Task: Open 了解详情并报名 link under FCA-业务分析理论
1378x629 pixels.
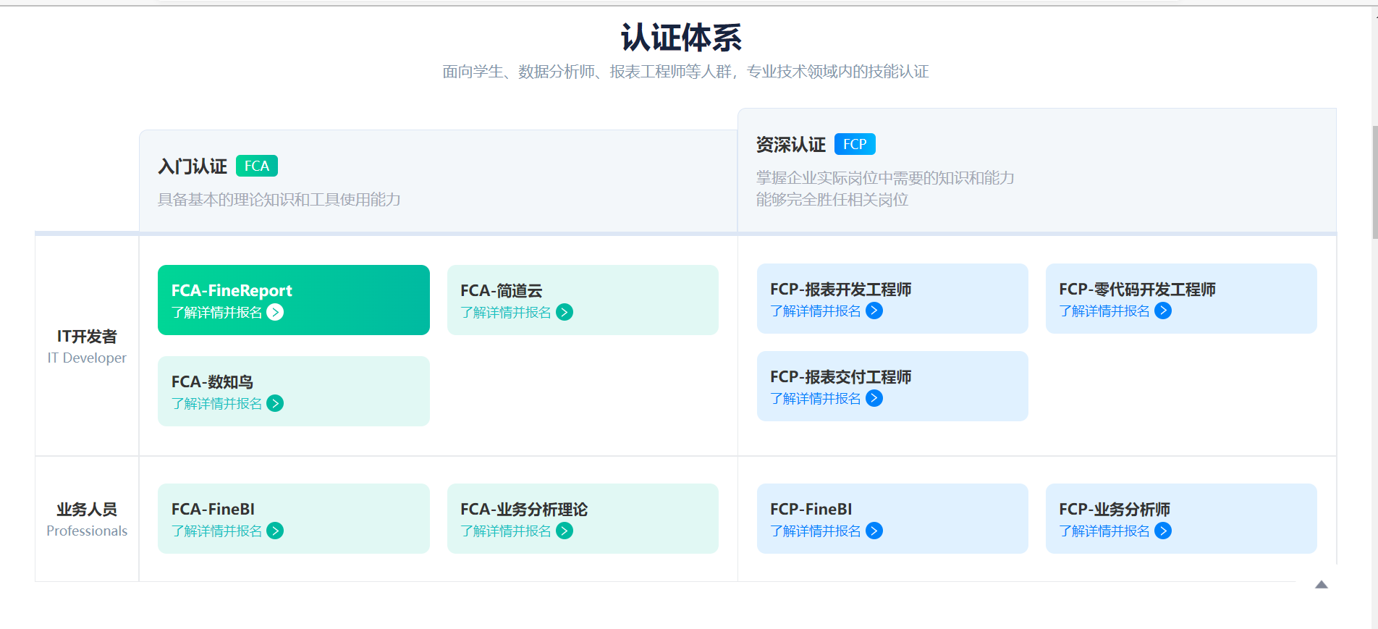Action: (x=506, y=531)
